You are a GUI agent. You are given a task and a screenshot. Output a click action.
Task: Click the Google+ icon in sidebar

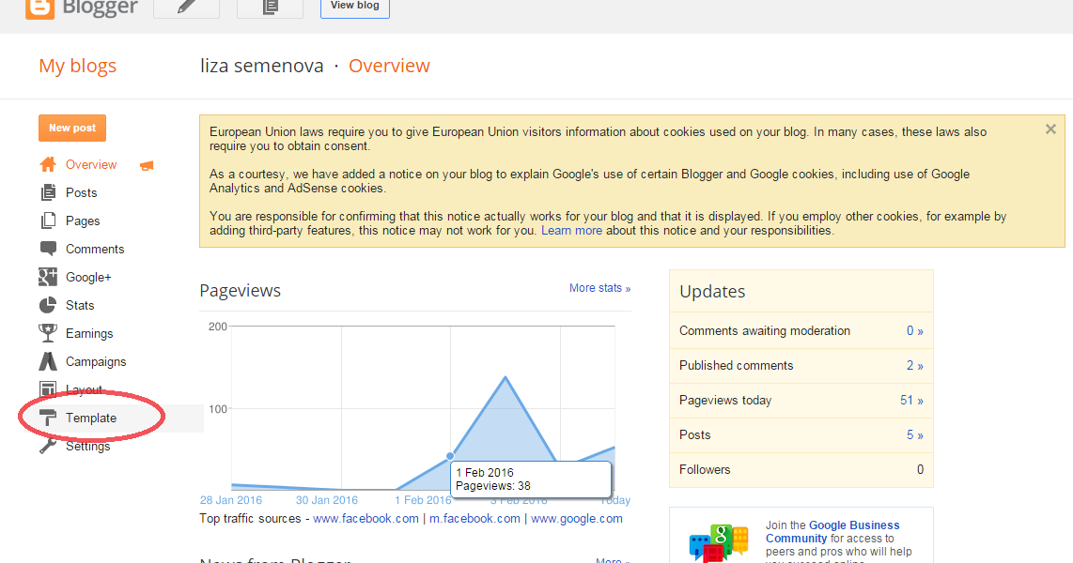[48, 277]
